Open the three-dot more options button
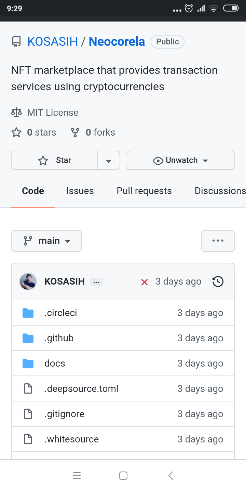246x492 pixels. [x=218, y=241]
